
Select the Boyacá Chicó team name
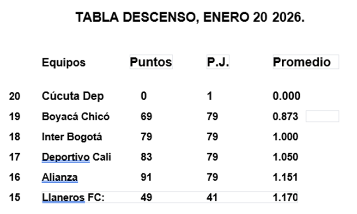point(76,117)
